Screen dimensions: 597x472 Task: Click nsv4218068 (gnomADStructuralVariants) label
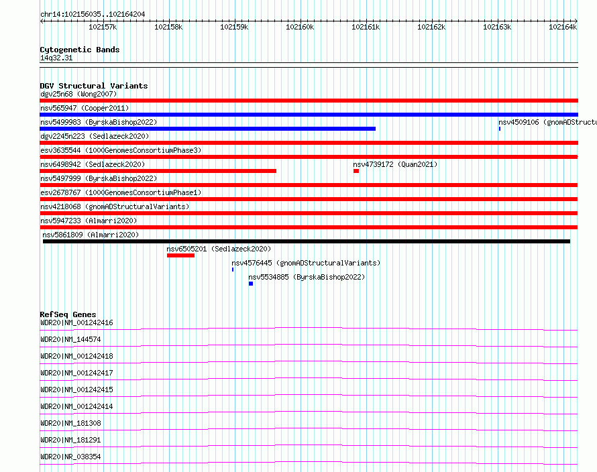(115, 206)
